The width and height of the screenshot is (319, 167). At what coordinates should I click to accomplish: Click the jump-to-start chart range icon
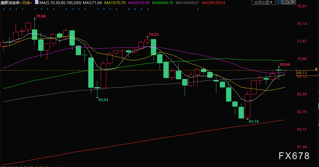284,3
